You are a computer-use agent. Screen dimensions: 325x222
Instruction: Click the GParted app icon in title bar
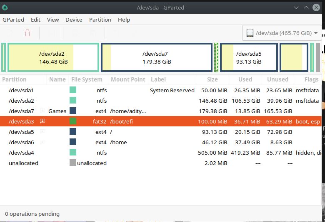[5, 7]
